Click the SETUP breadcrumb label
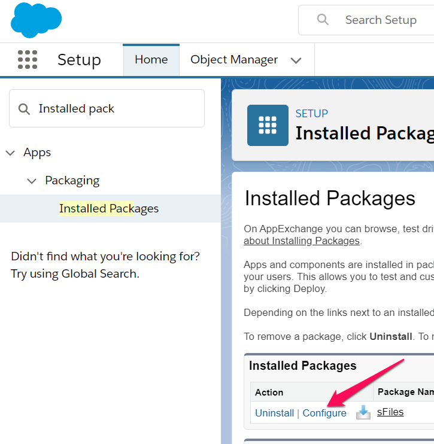Image resolution: width=434 pixels, height=444 pixels. (312, 114)
